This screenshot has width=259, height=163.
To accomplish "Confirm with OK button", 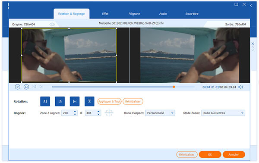I will coord(210,154).
